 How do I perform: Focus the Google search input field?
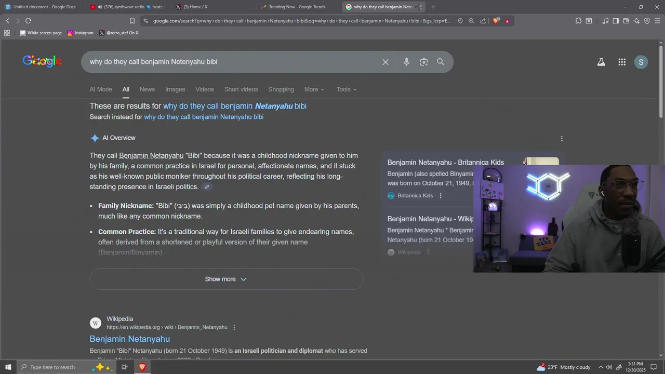tap(231, 62)
